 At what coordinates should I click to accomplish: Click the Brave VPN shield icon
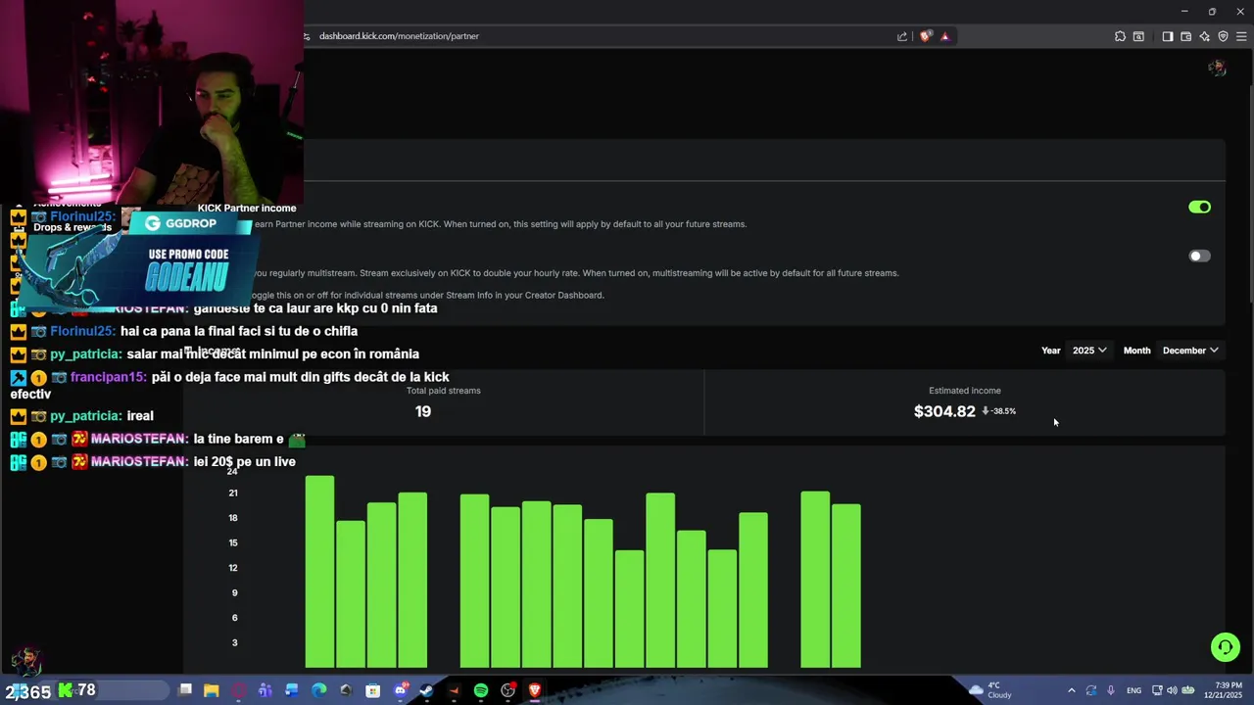click(1223, 36)
